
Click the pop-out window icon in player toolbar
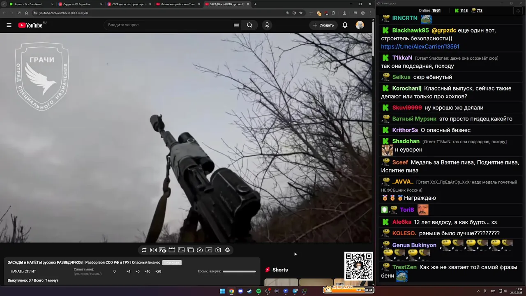click(190, 250)
